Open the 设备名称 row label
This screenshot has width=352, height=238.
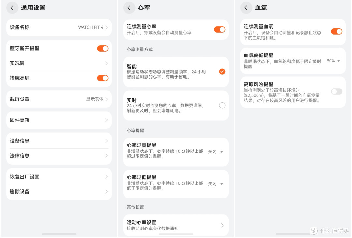[20, 27]
